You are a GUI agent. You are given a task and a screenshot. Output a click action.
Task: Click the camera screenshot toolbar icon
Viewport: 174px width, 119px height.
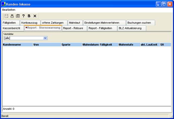pyautogui.click(x=18, y=16)
